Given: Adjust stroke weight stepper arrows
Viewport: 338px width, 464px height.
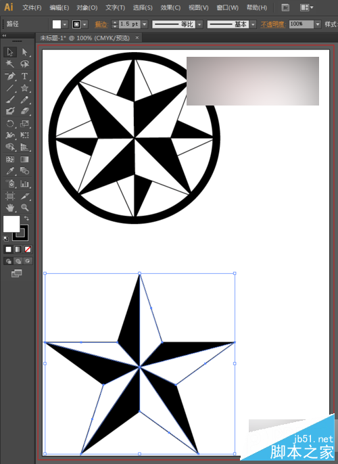Looking at the screenshot, I should [115, 24].
